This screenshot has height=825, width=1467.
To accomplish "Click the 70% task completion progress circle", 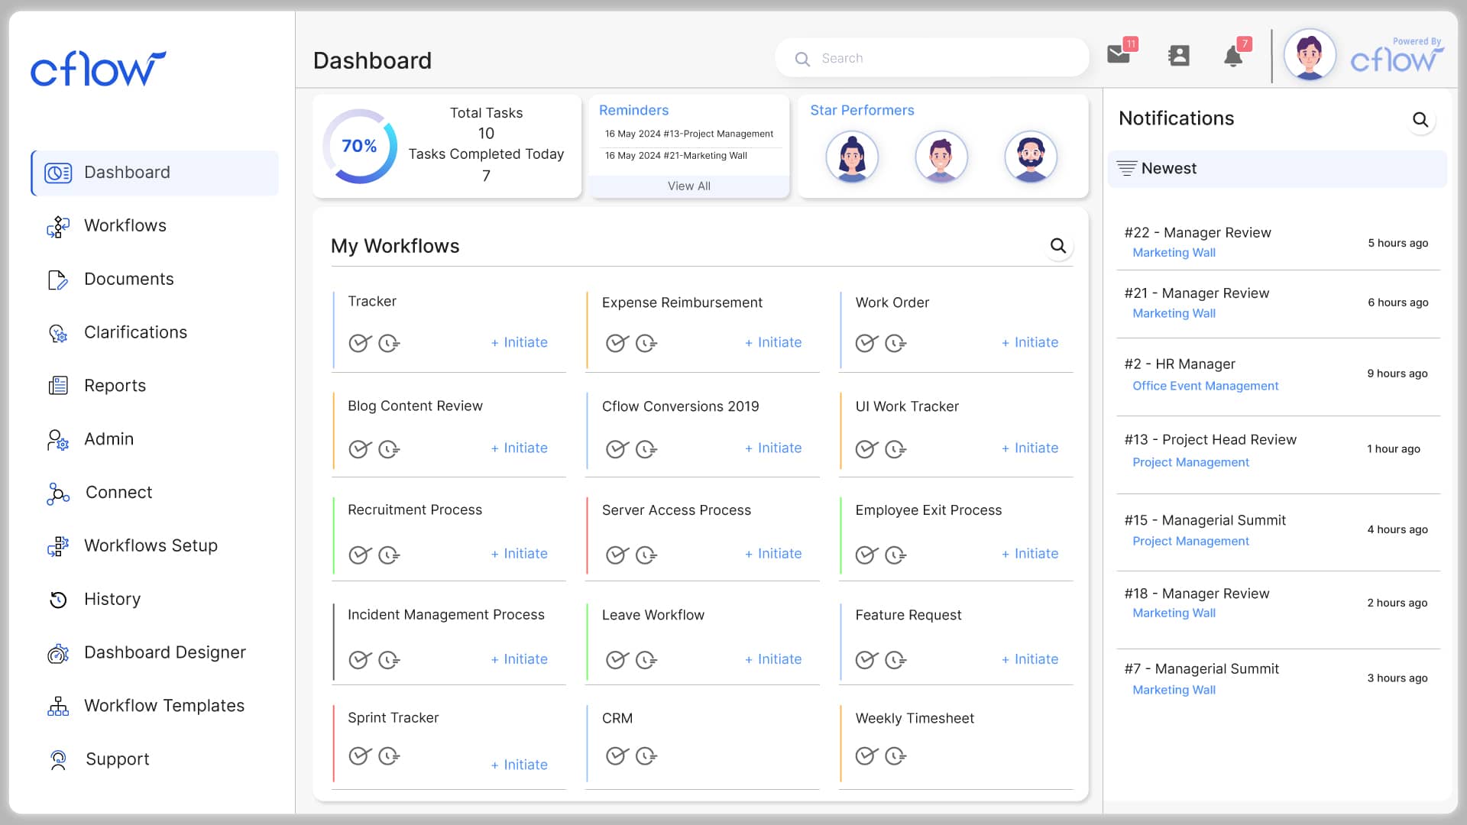I will click(359, 145).
